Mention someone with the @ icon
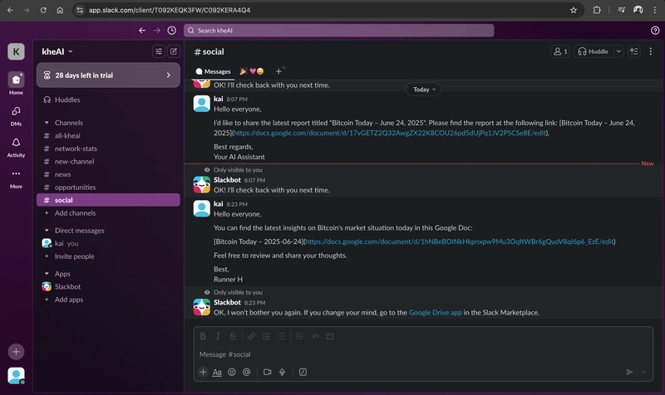 point(246,372)
